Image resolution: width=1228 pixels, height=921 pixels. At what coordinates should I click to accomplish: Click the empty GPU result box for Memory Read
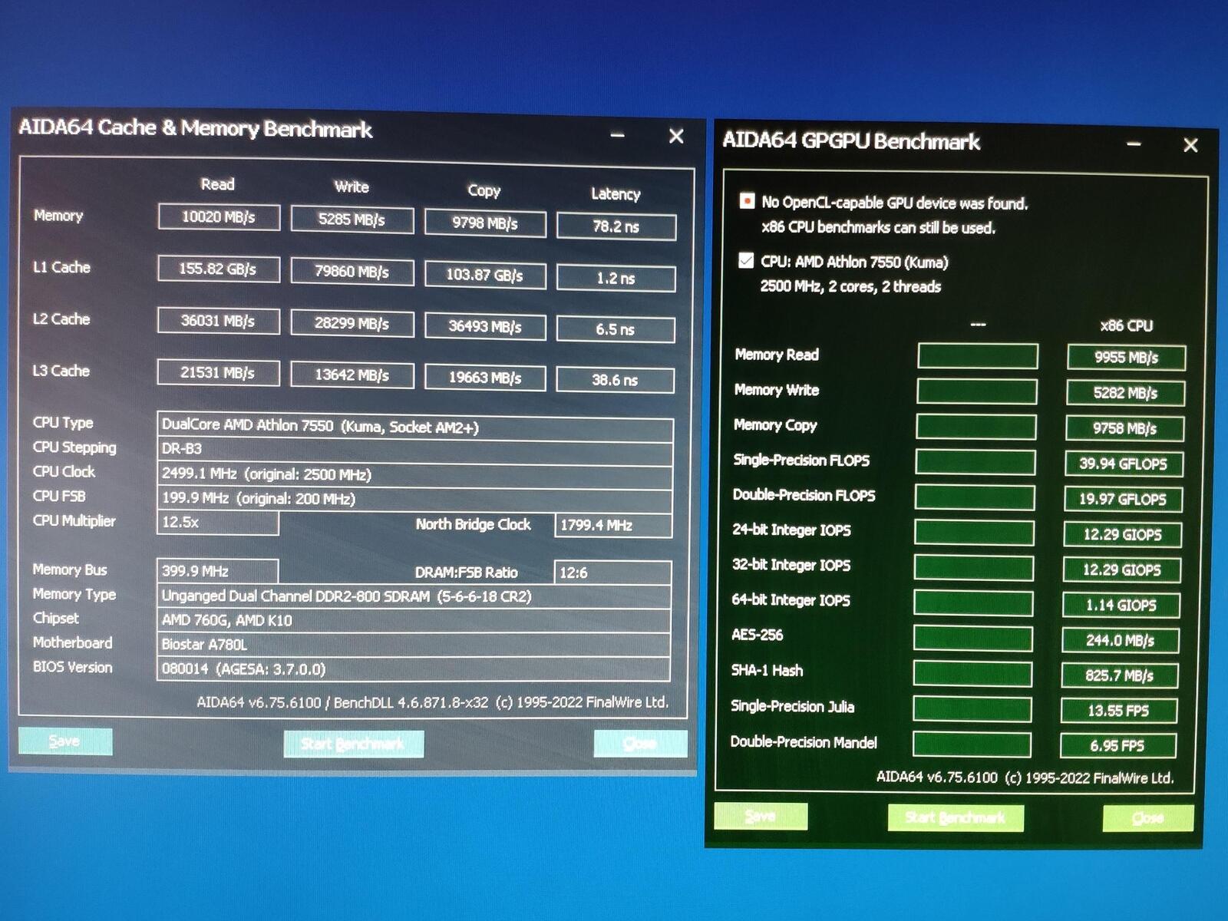coord(978,356)
